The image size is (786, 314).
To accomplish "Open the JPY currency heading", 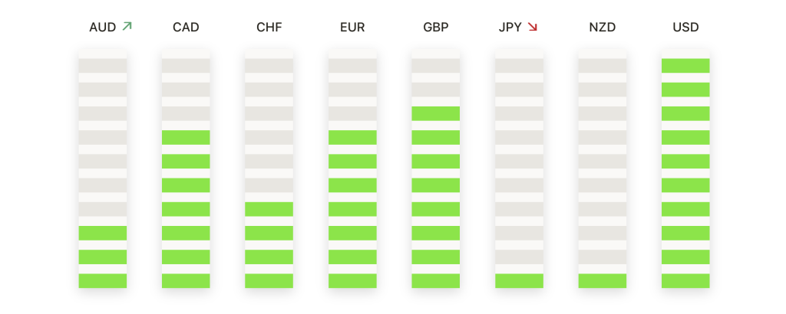I will 510,27.
